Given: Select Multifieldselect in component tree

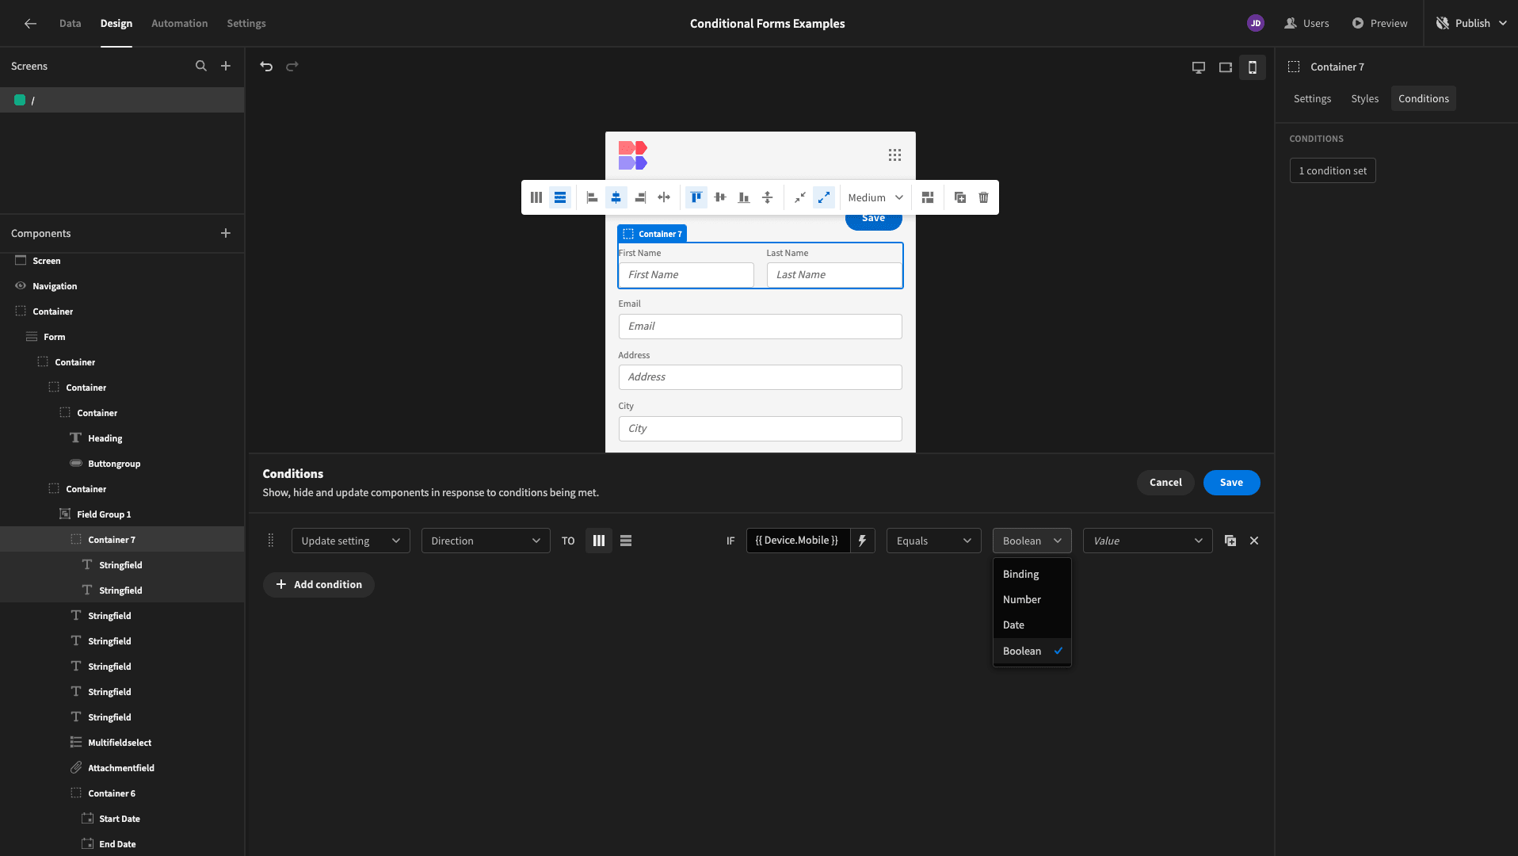Looking at the screenshot, I should [122, 743].
